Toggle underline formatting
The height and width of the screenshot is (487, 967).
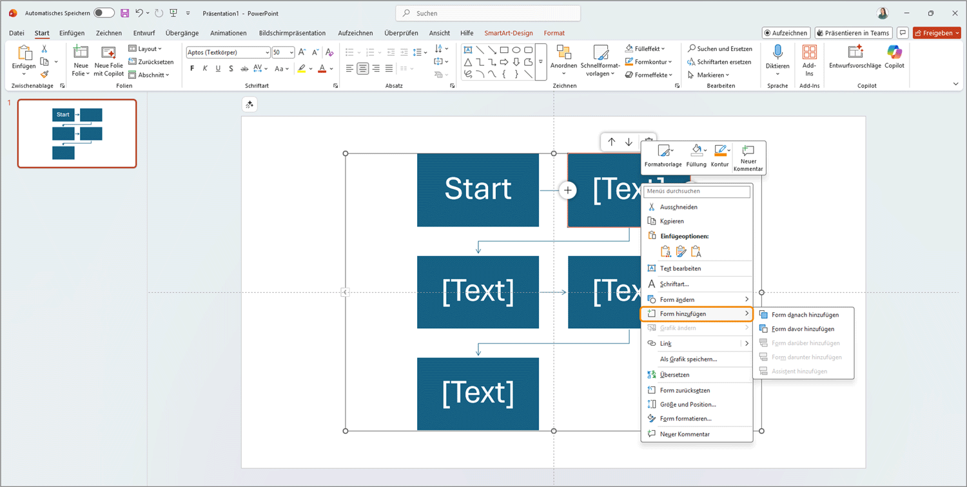(217, 68)
